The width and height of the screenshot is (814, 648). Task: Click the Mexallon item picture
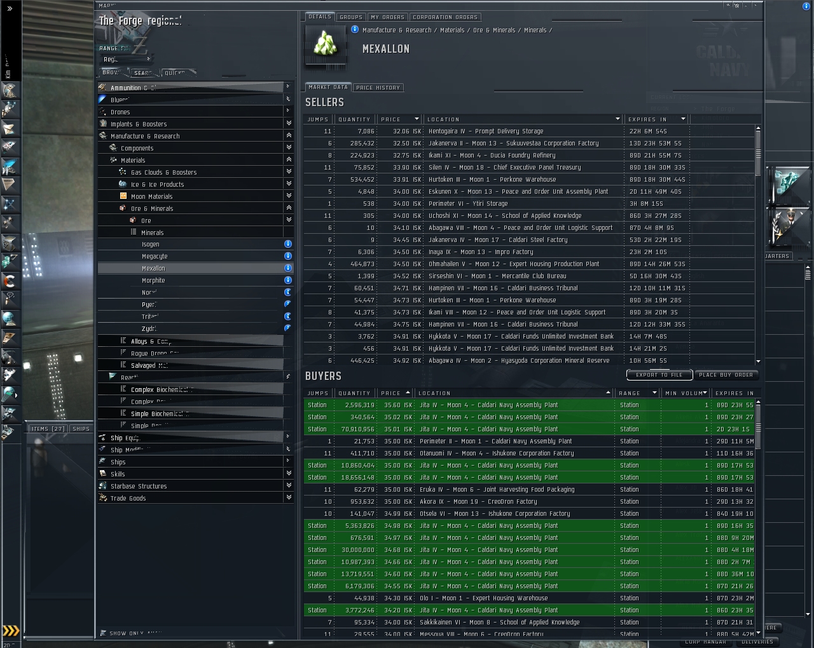(x=326, y=45)
